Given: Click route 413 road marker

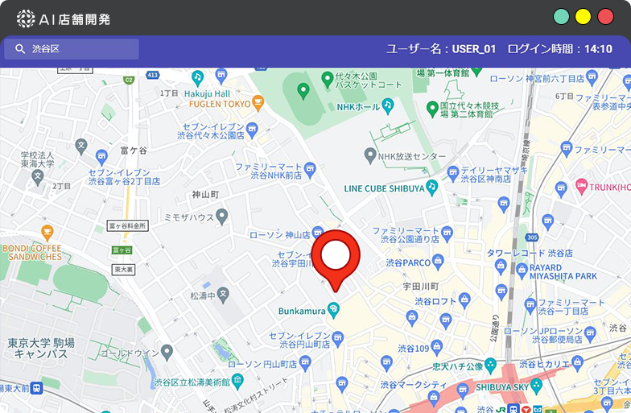Looking at the screenshot, I should [153, 75].
